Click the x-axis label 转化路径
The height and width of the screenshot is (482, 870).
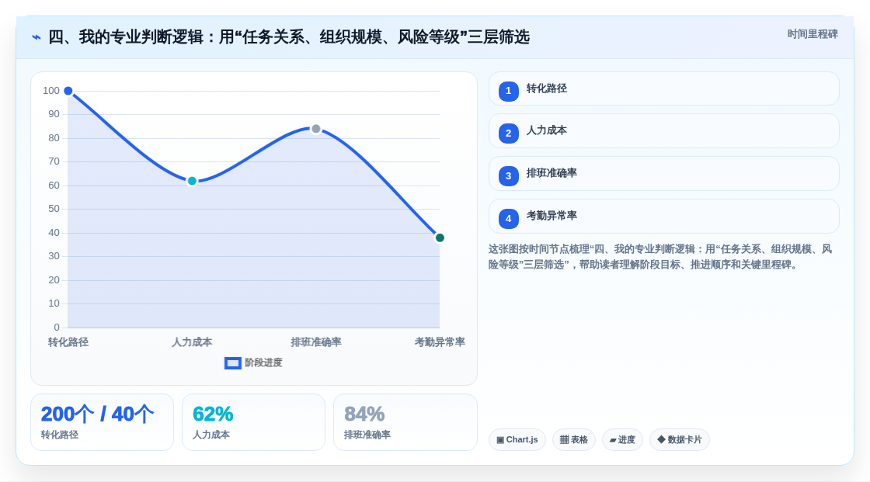click(x=68, y=342)
